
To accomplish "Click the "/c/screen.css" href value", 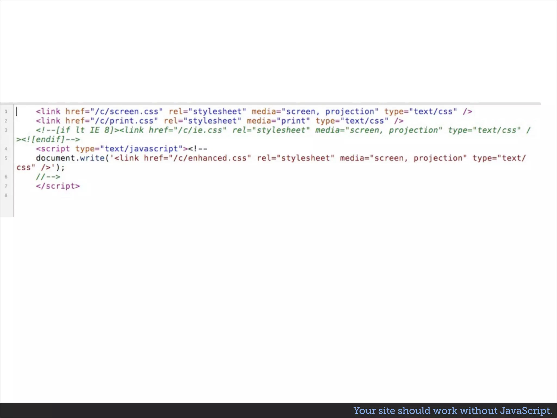I will click(x=126, y=112).
